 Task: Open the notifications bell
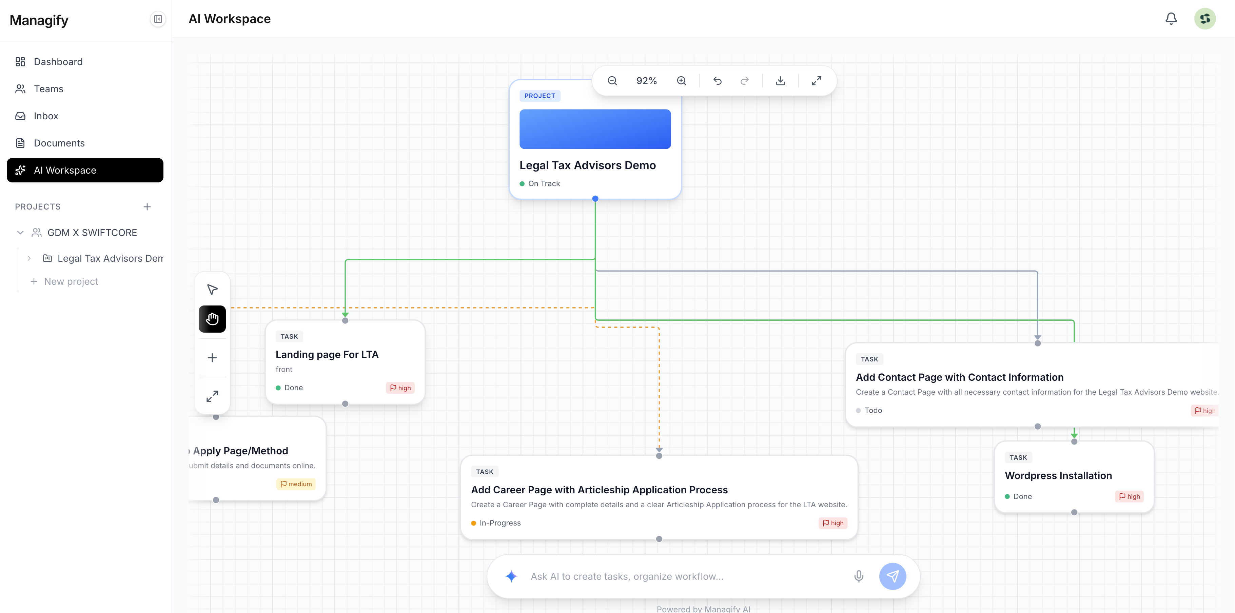point(1171,19)
